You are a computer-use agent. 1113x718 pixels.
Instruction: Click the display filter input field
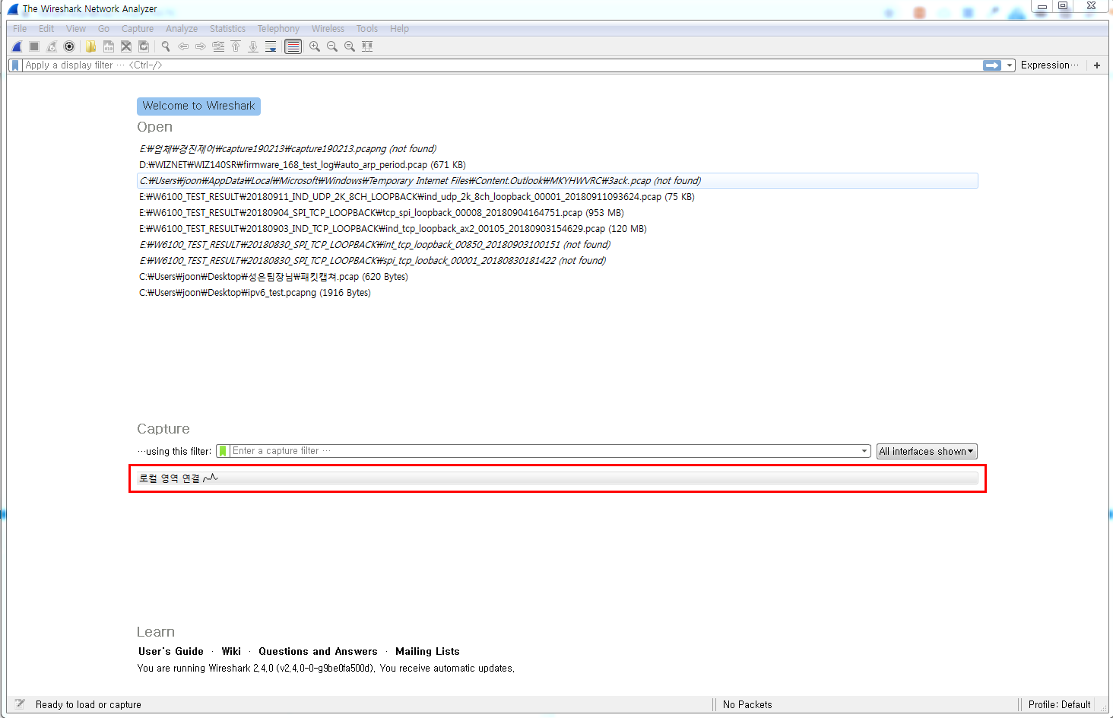pyautogui.click(x=502, y=65)
